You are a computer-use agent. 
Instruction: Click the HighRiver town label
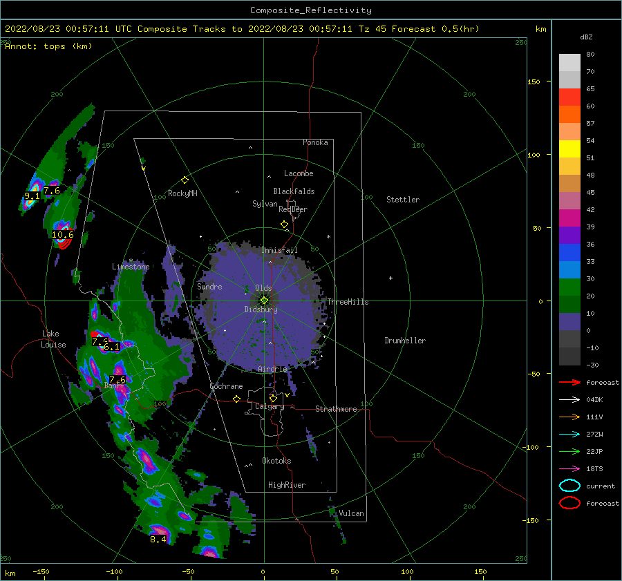coord(287,485)
